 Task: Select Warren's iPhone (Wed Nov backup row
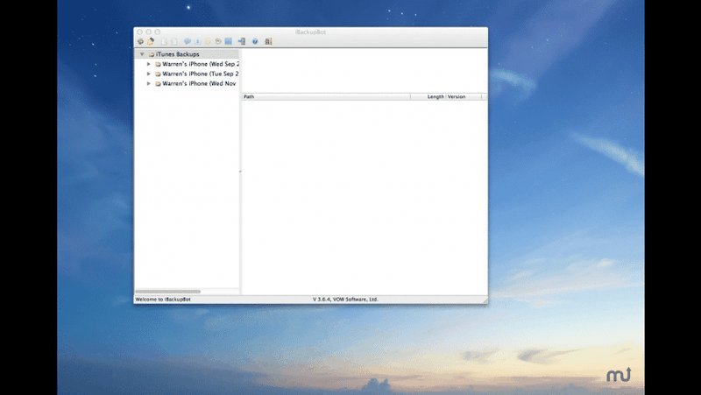[x=187, y=83]
